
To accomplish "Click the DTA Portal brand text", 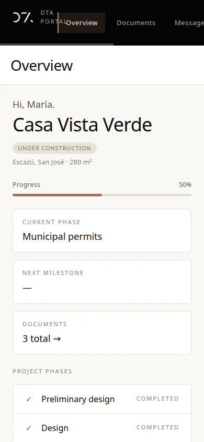I will (x=53, y=17).
